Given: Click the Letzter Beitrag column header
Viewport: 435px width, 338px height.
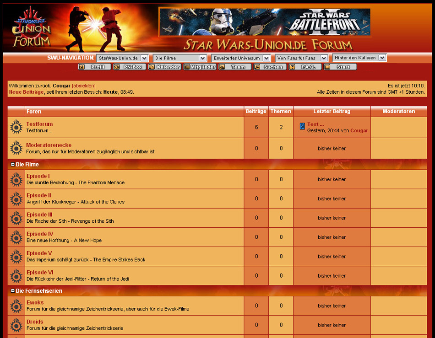Looking at the screenshot, I should point(332,112).
